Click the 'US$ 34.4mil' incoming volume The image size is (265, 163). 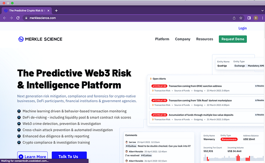click(x=234, y=151)
